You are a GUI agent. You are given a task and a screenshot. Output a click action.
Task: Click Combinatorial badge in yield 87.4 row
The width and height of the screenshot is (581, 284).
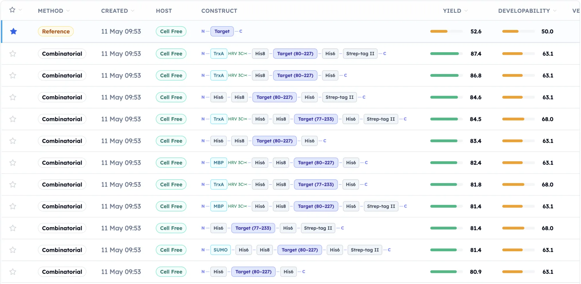(x=62, y=54)
